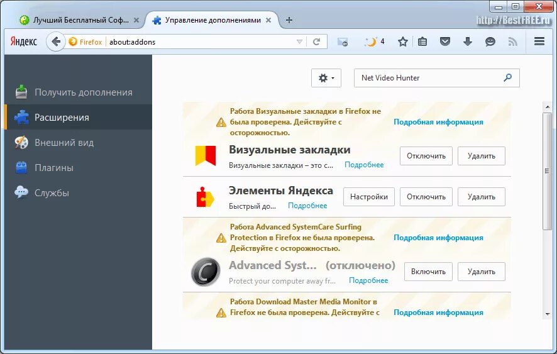Image resolution: width=557 pixels, height=354 pixels.
Task: Show the bookmarks list icon
Action: (x=422, y=42)
